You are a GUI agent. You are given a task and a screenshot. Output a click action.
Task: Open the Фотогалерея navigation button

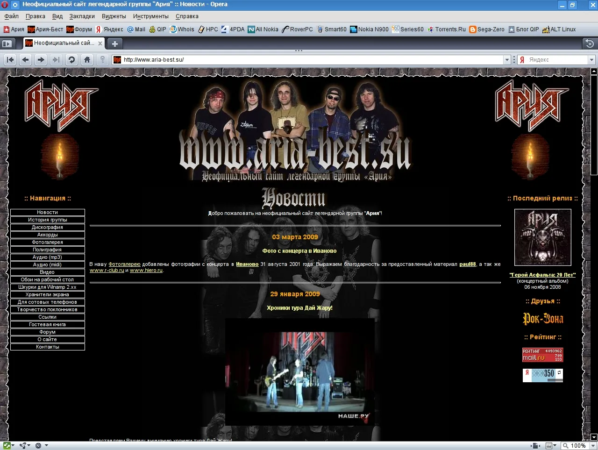coord(48,243)
